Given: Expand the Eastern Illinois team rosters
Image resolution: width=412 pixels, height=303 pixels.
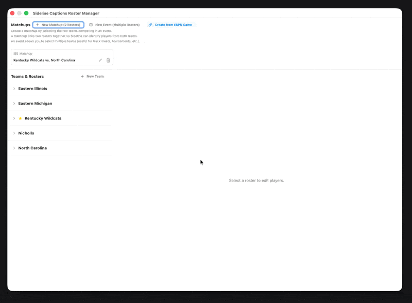Looking at the screenshot, I should tap(14, 88).
